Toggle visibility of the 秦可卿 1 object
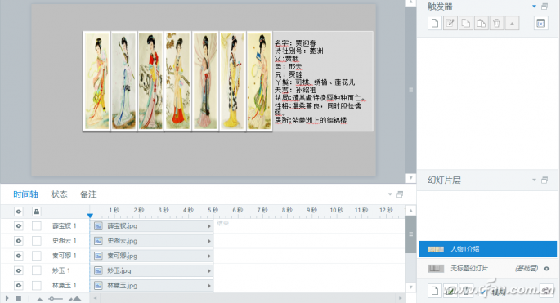This screenshot has width=560, height=303. [18, 256]
